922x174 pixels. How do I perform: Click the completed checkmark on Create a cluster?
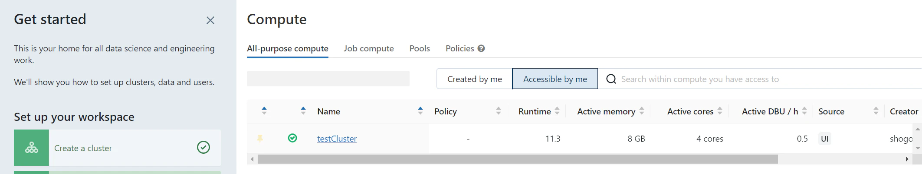coord(203,147)
